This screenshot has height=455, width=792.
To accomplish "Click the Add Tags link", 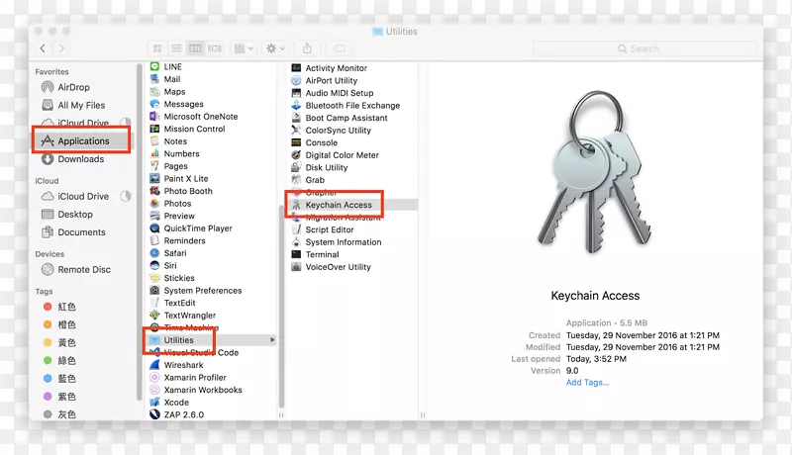I will point(587,383).
